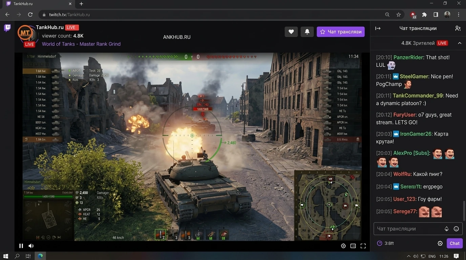Collapse the 4.8K Зрителей chevron

coord(460,43)
